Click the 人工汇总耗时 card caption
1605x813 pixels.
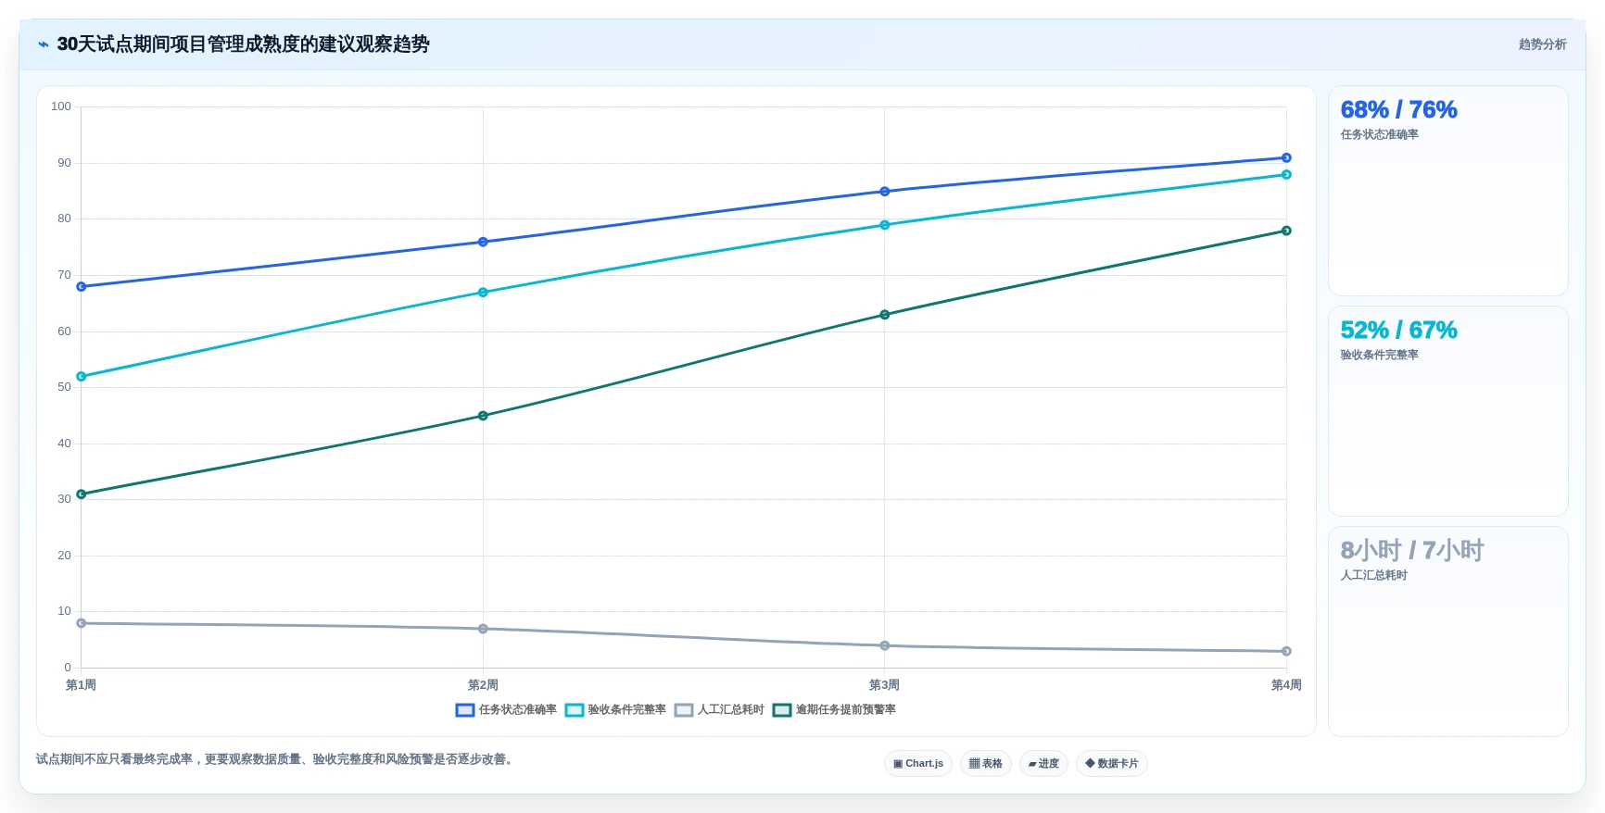click(1373, 576)
